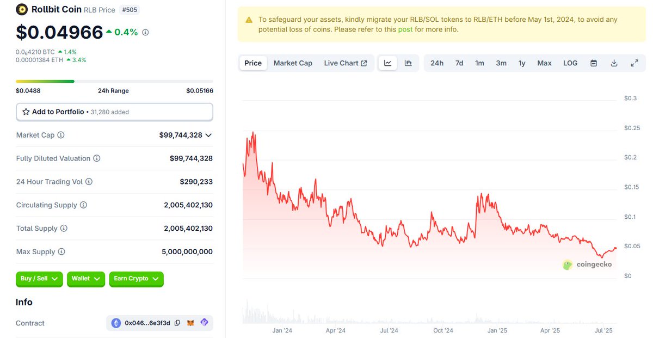
Task: Download chart data with download icon
Action: click(x=614, y=63)
